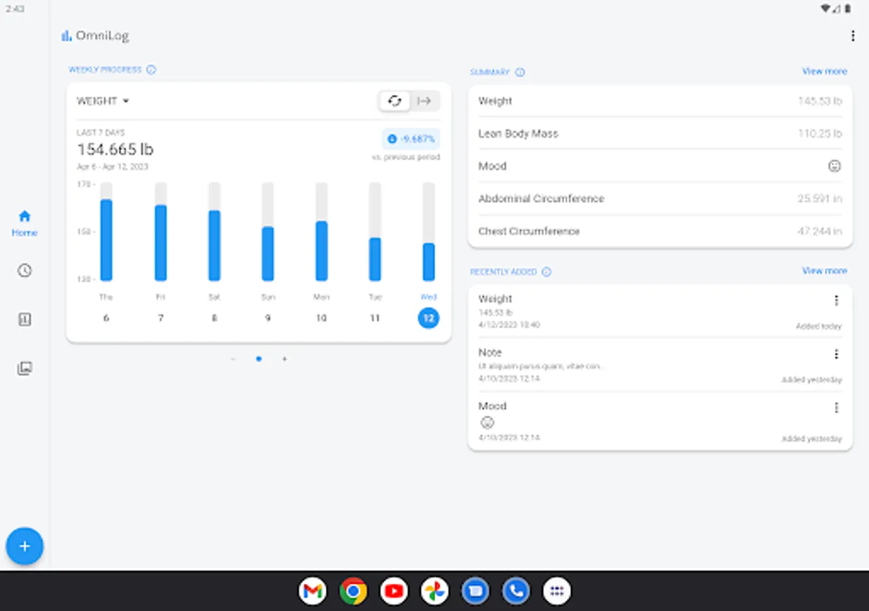This screenshot has height=611, width=869.
Task: Launch Chrome from the taskbar
Action: (353, 591)
